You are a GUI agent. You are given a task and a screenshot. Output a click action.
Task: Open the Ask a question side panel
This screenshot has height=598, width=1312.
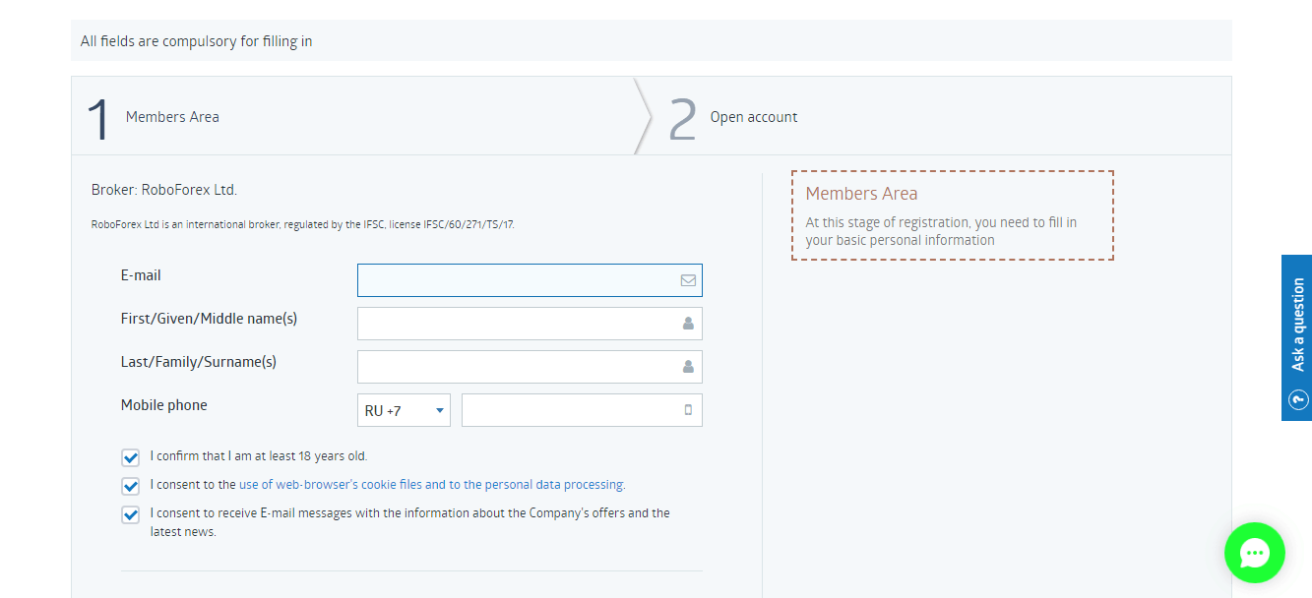coord(1297,337)
